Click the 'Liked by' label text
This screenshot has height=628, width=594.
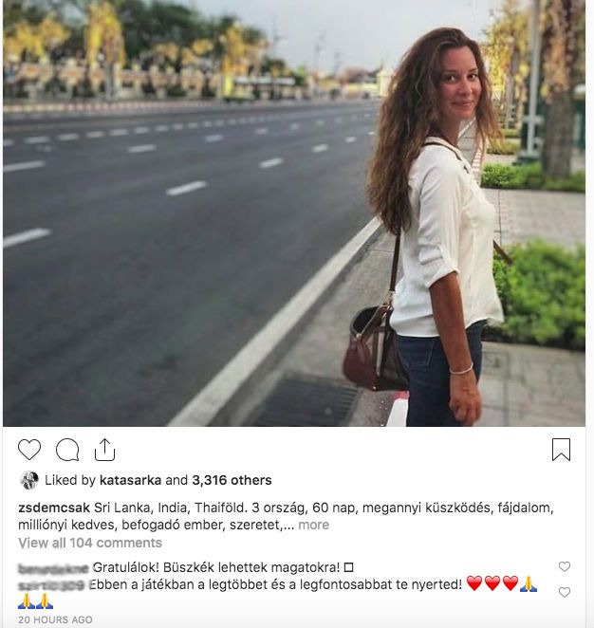point(70,480)
